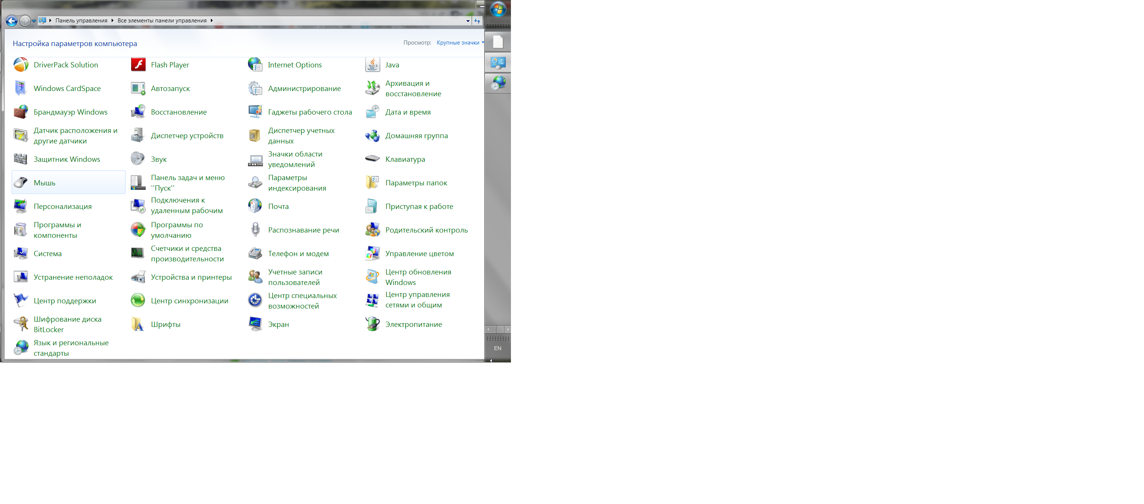
Task: Click the blank document icon in taskbar
Action: [x=498, y=42]
